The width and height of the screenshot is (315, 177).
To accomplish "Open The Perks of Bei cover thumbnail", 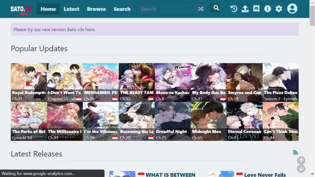I will [29, 121].
